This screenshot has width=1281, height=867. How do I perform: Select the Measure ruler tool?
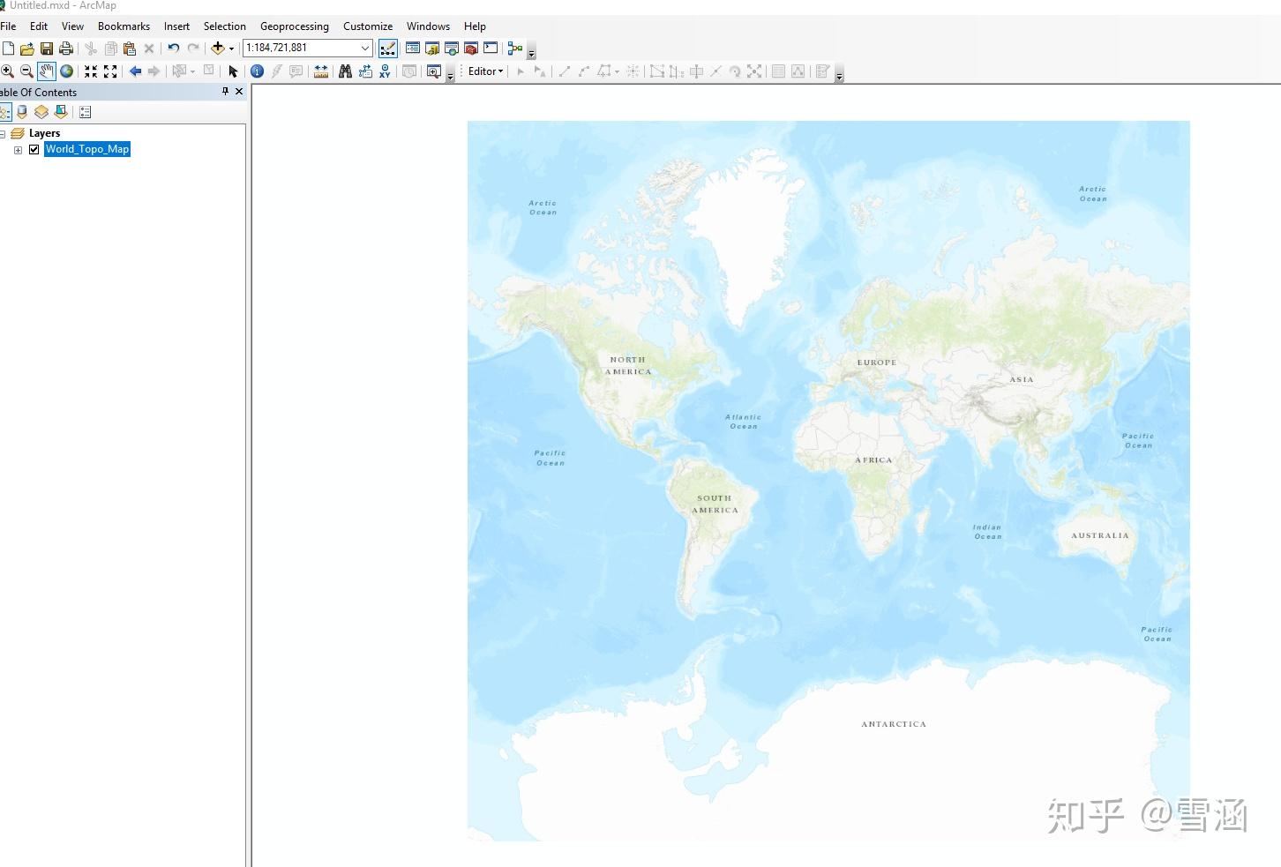point(321,71)
